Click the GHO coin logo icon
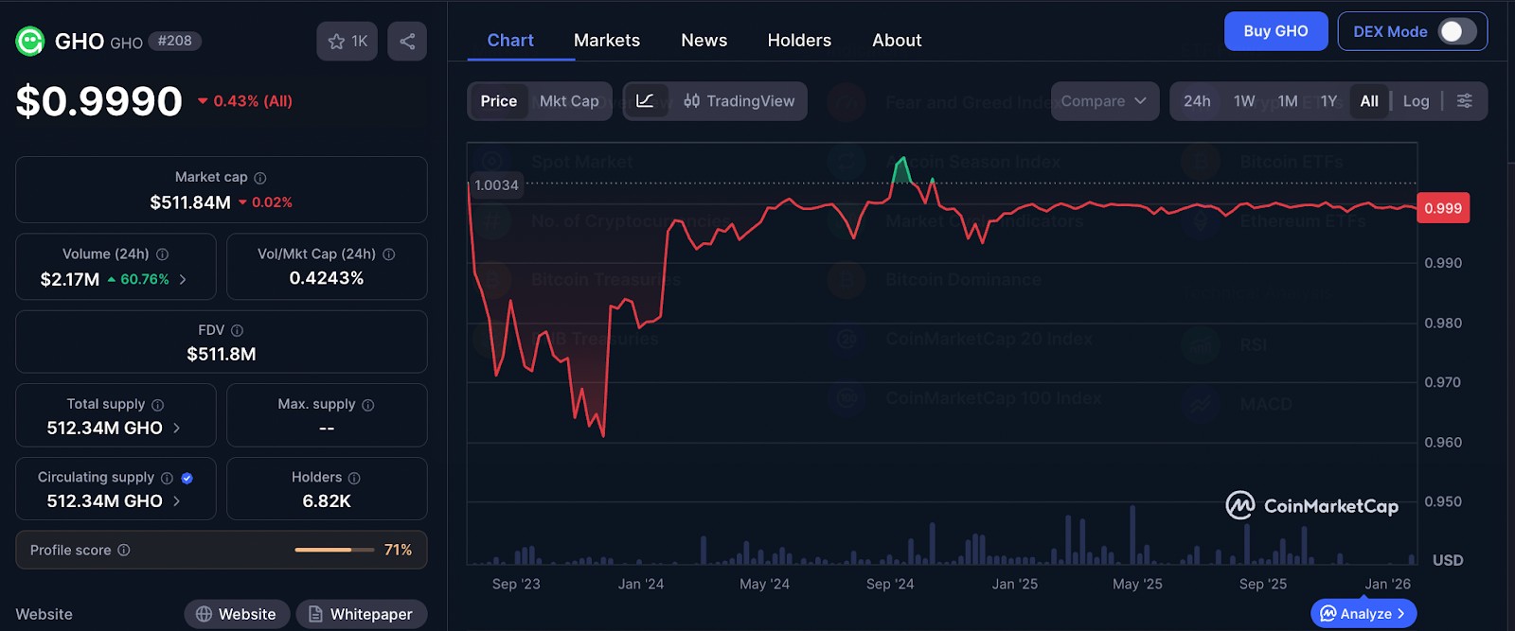Viewport: 1515px width, 631px height. (30, 41)
